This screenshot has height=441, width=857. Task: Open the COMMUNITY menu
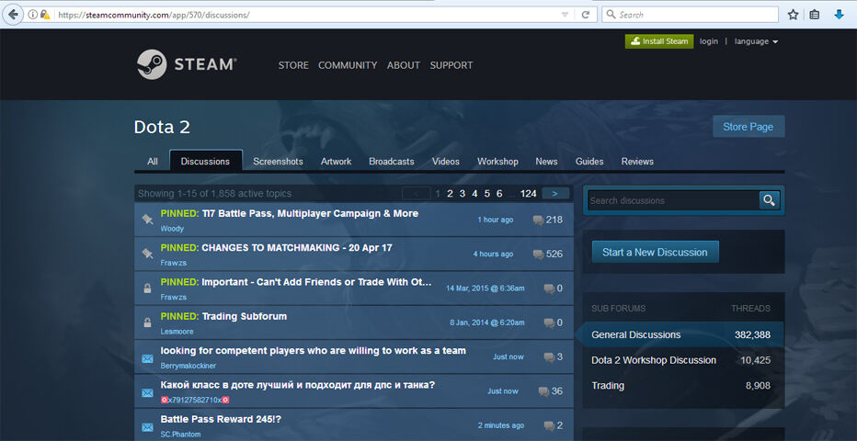(x=348, y=65)
